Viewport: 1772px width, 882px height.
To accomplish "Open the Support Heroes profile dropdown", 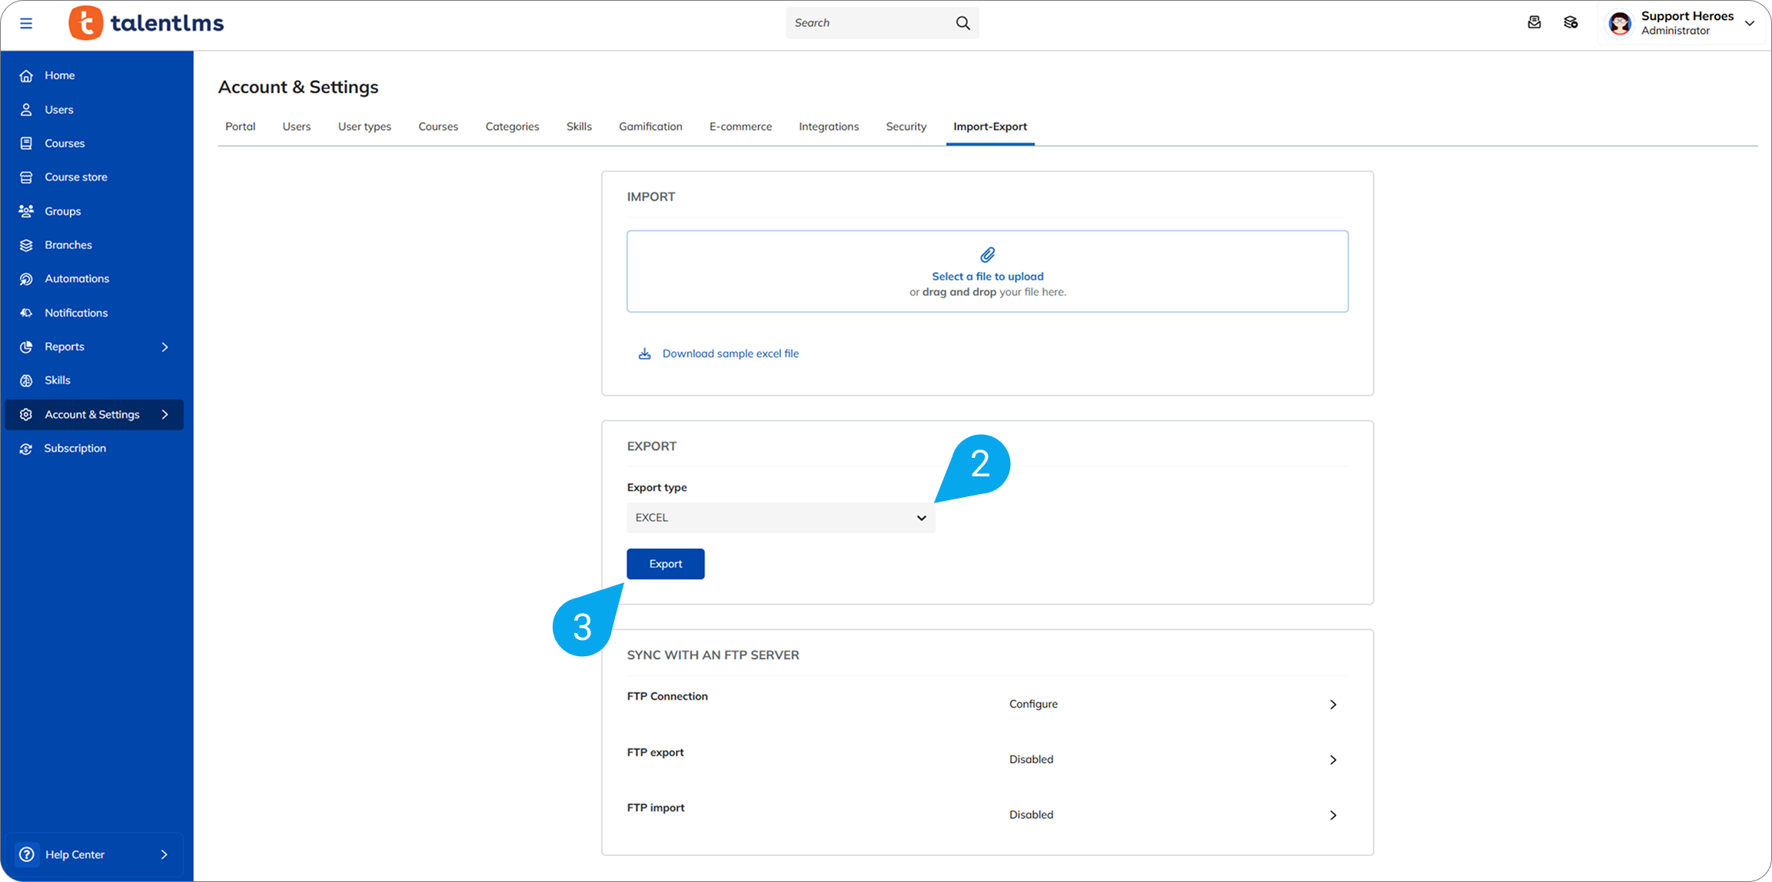I will [1749, 23].
